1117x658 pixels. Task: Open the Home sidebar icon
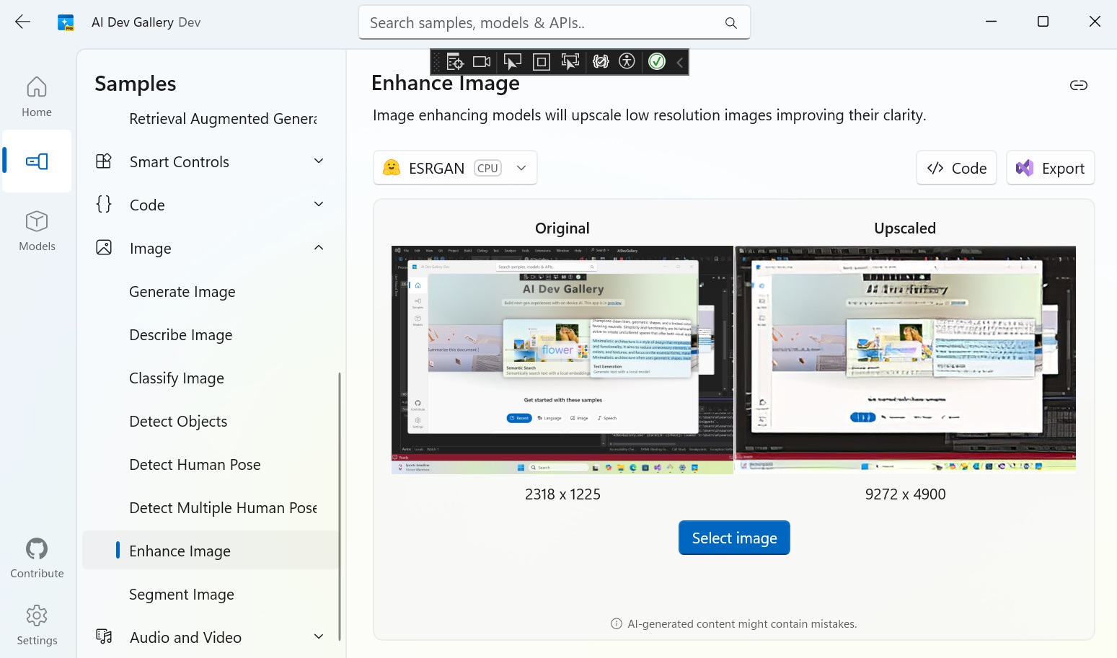pyautogui.click(x=36, y=95)
